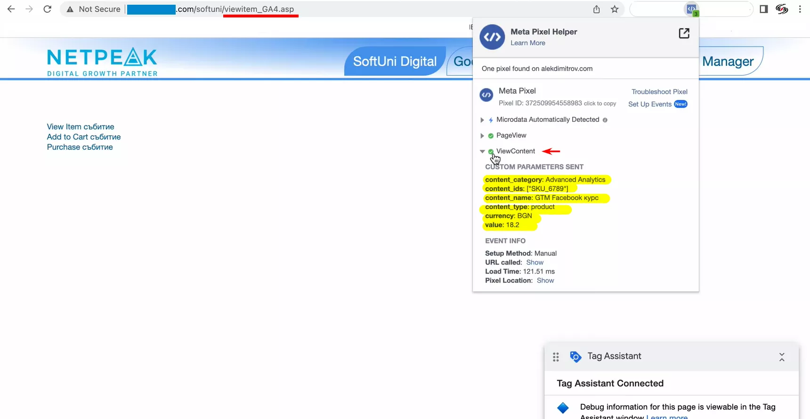810x419 pixels.
Task: Click the Learn More link
Action: click(528, 43)
